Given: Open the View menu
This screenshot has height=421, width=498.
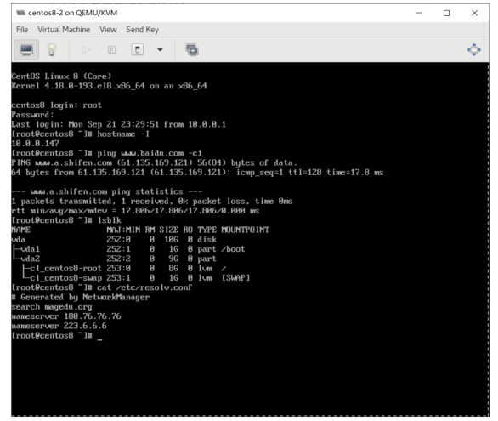Looking at the screenshot, I should click(108, 30).
